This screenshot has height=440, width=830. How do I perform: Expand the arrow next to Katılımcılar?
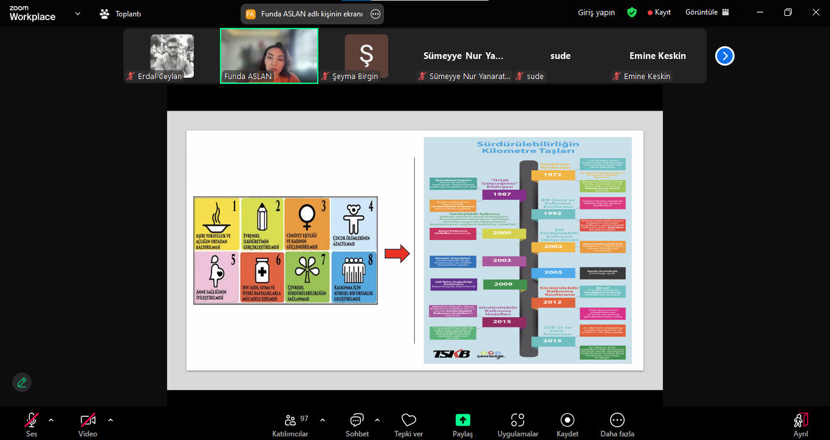[x=322, y=419]
